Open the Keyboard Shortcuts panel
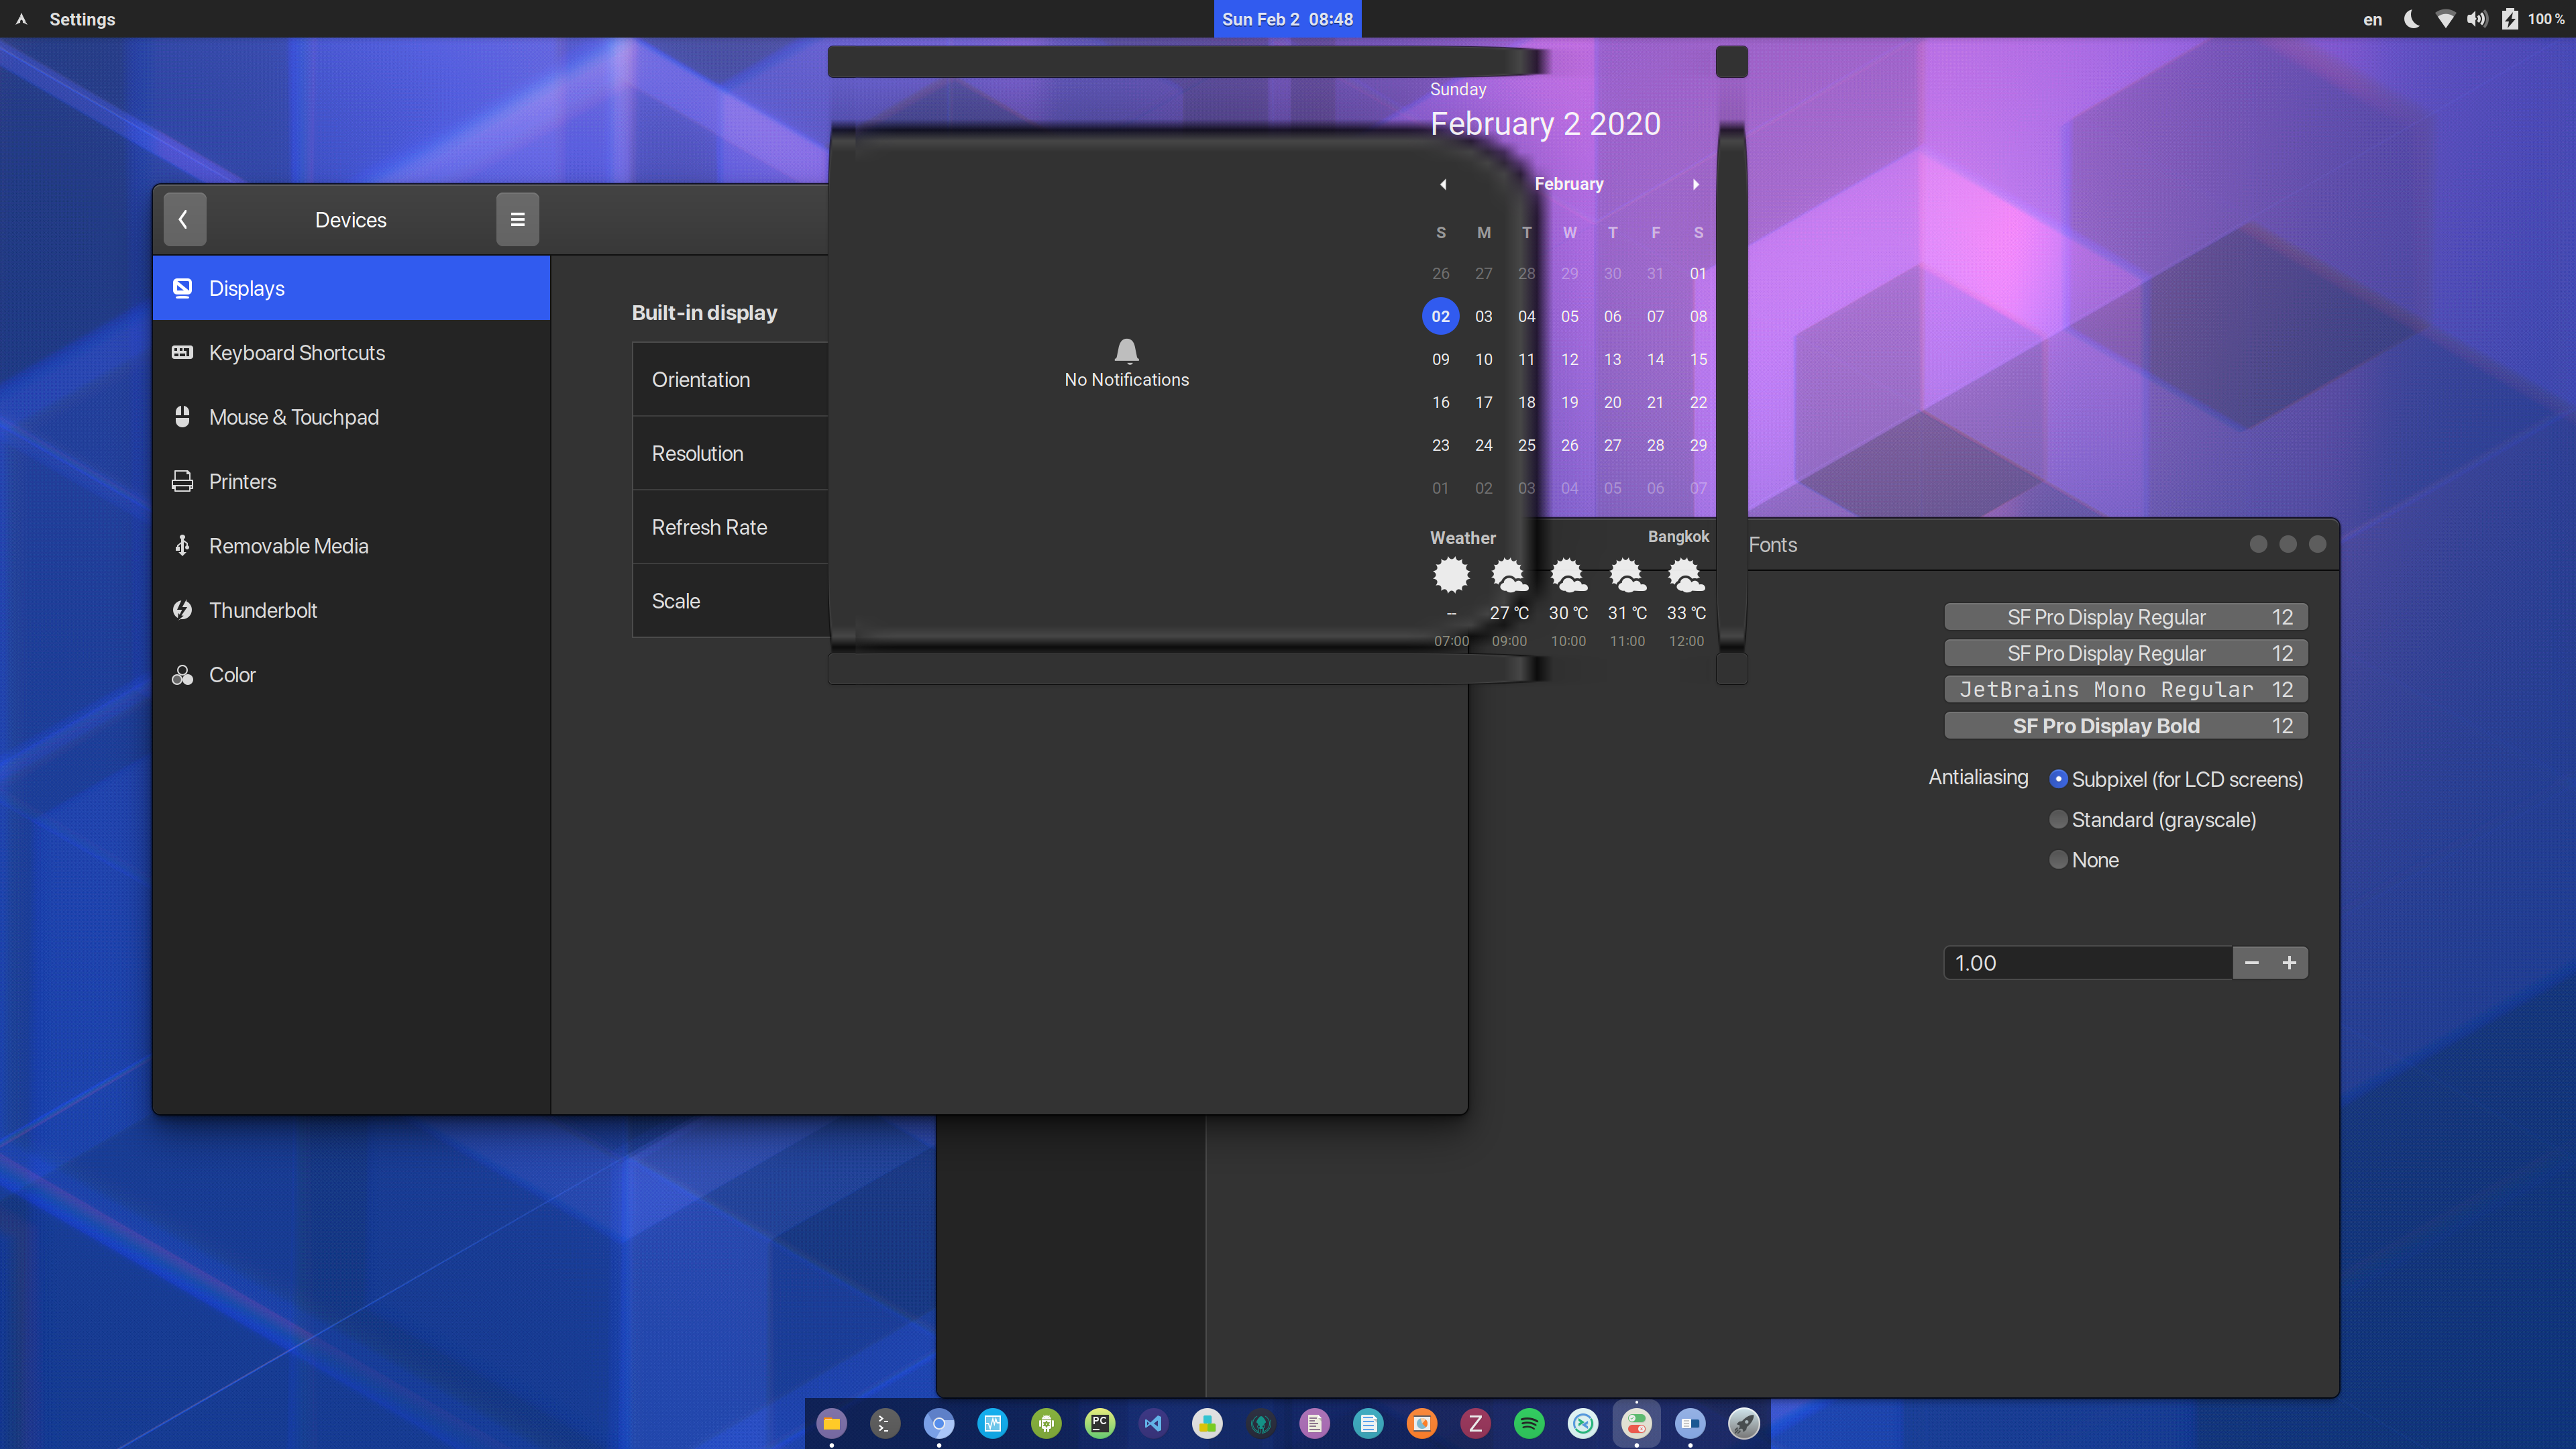The image size is (2576, 1449). pyautogui.click(x=351, y=352)
